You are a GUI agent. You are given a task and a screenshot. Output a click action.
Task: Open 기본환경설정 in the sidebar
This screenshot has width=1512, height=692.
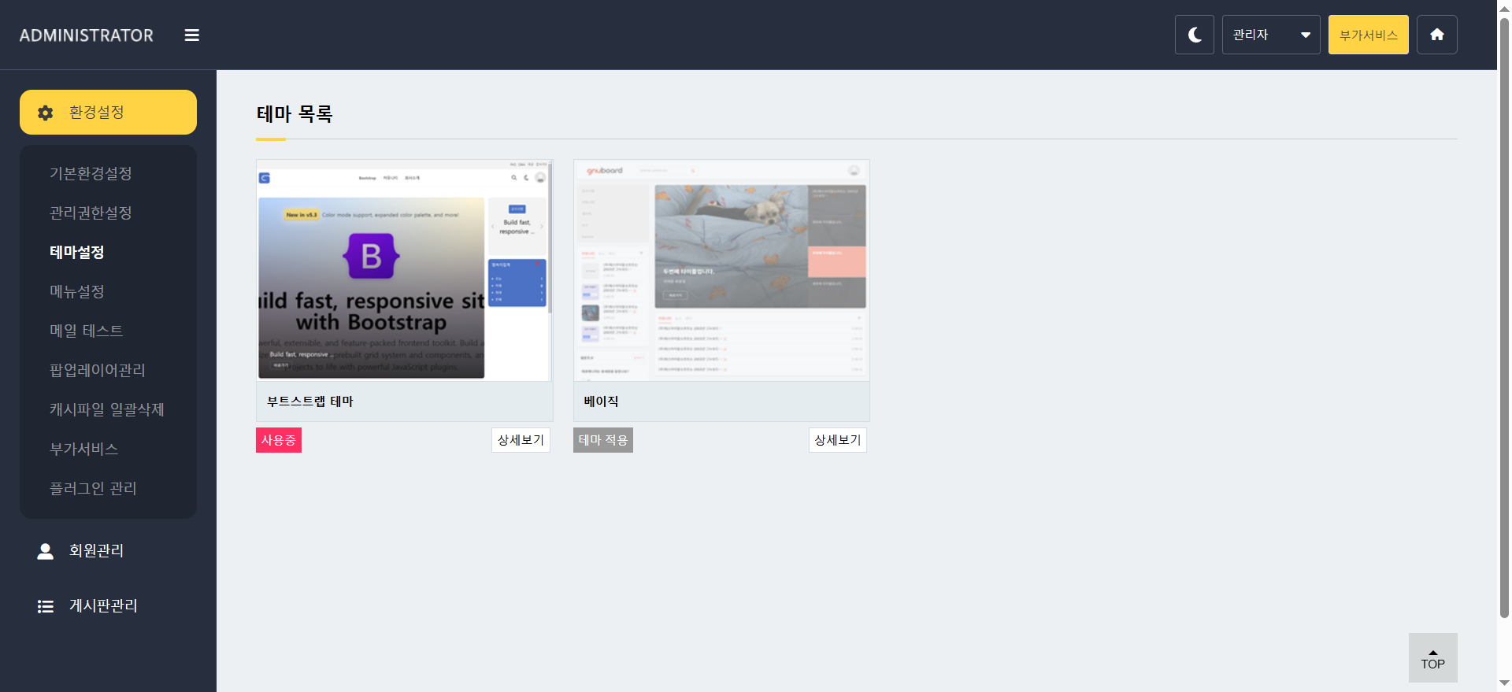[x=91, y=173]
